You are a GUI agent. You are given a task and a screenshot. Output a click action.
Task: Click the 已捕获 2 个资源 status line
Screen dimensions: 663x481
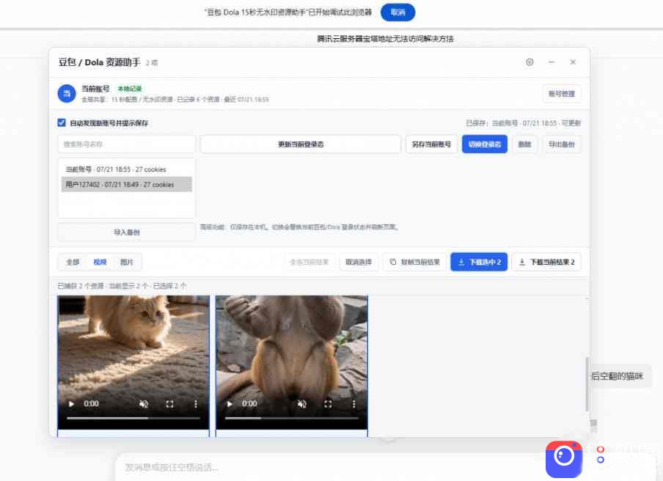pos(122,286)
